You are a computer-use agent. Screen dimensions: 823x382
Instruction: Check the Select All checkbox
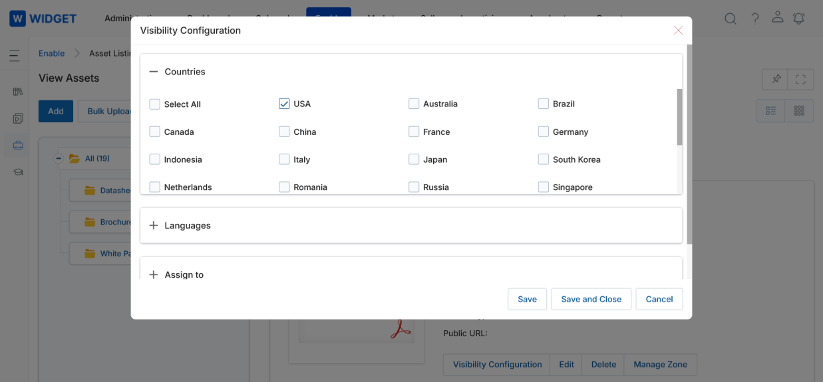pyautogui.click(x=155, y=104)
